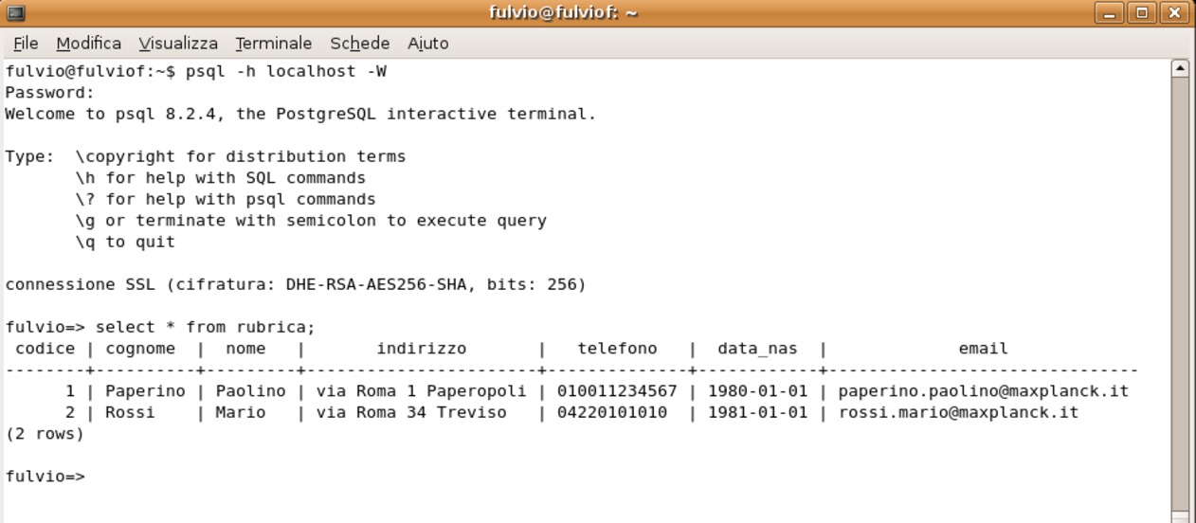Click the phone number 010011234567
Screen dimensions: 1196x523
[x=617, y=391]
